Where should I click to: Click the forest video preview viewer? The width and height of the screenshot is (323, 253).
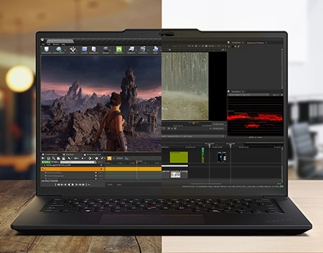(x=185, y=86)
